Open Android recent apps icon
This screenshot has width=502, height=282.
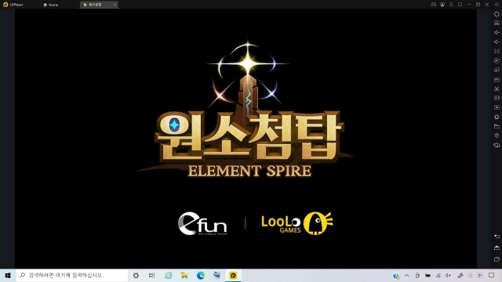pos(497,259)
